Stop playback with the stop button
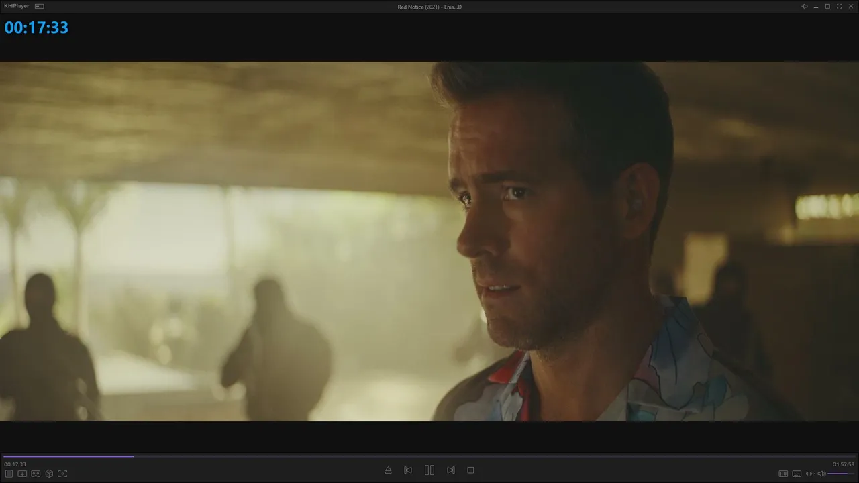The height and width of the screenshot is (483, 859). click(470, 470)
